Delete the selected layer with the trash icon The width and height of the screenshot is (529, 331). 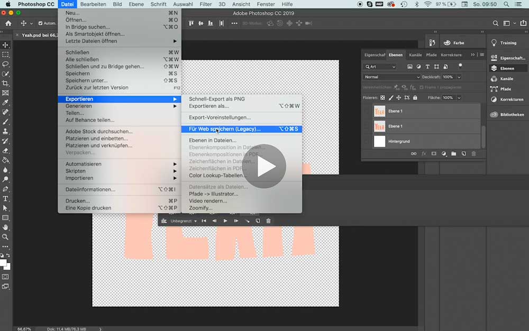[474, 153]
